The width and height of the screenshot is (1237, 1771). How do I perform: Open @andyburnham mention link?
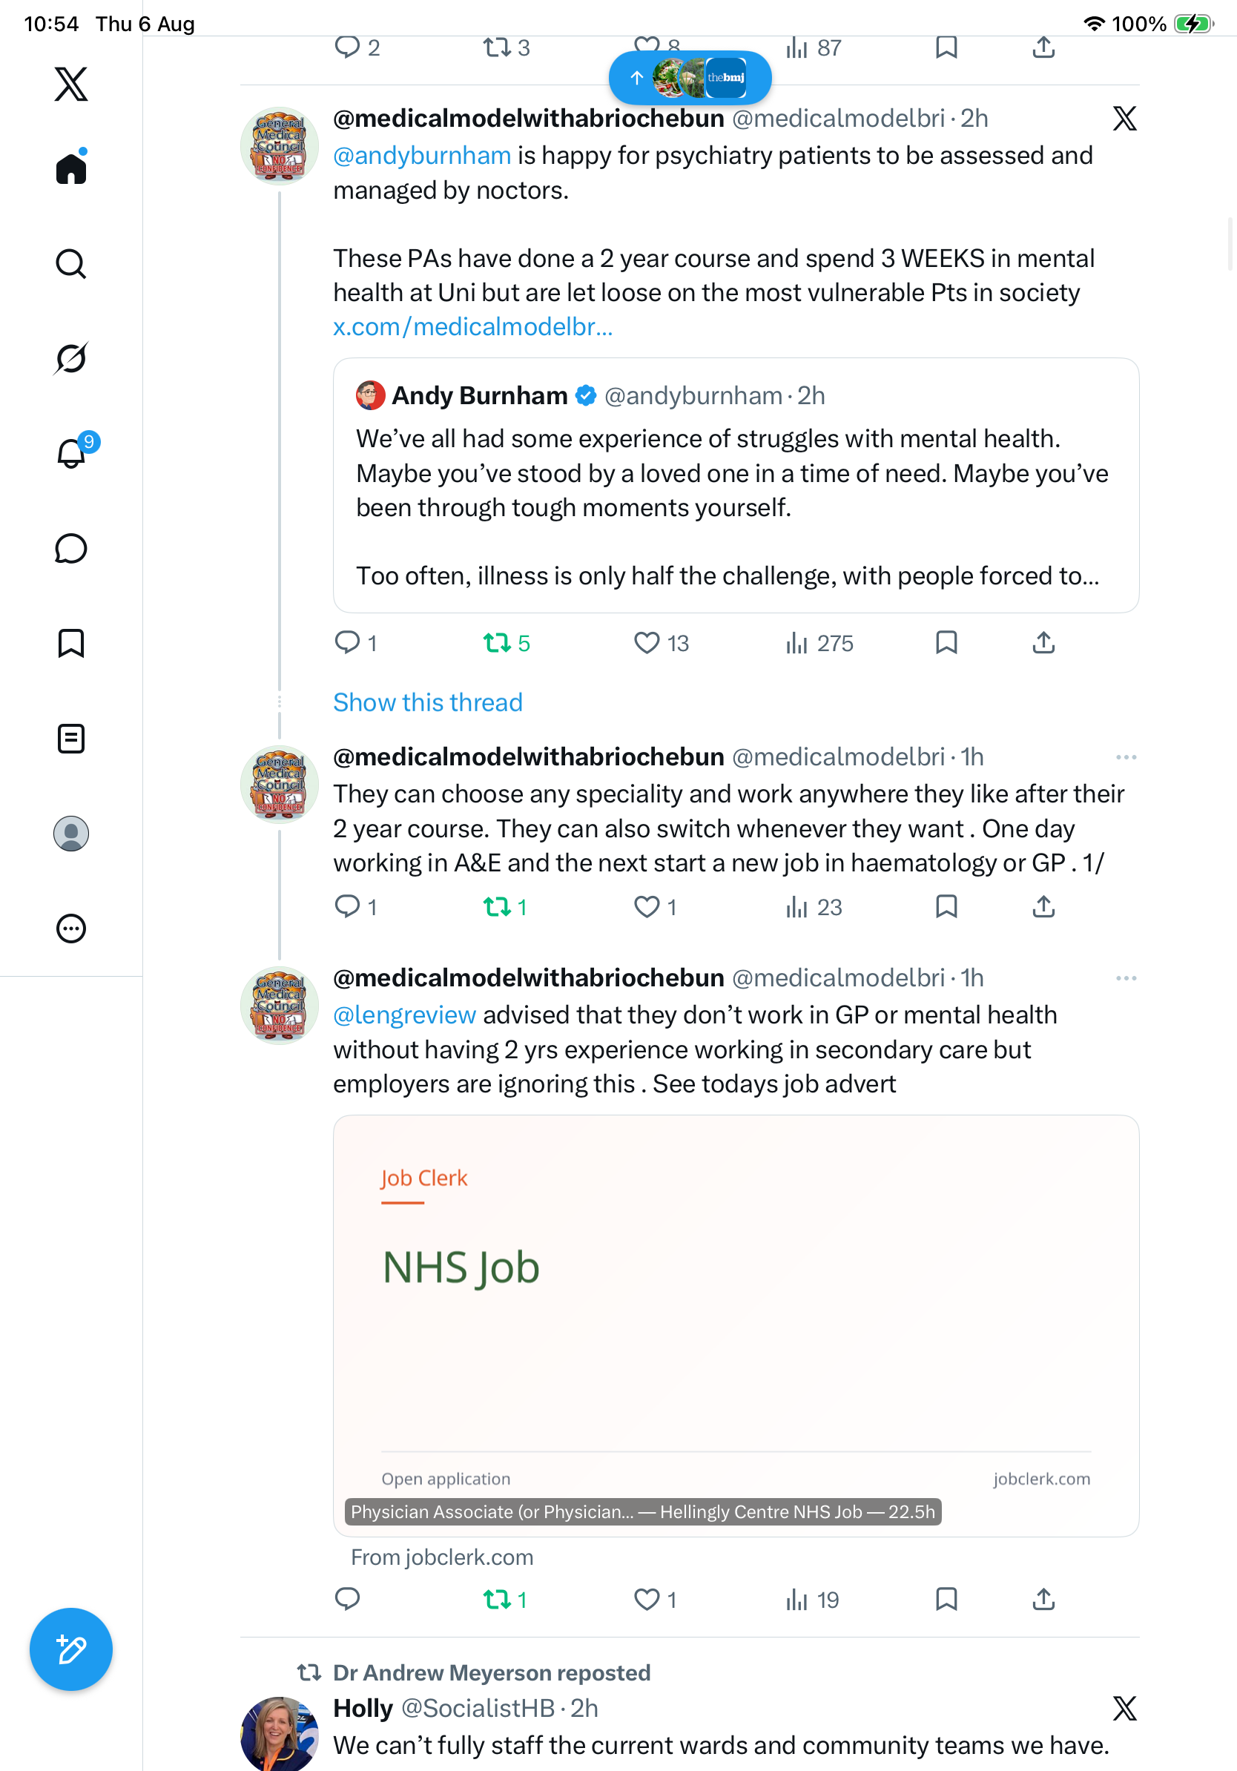point(422,155)
